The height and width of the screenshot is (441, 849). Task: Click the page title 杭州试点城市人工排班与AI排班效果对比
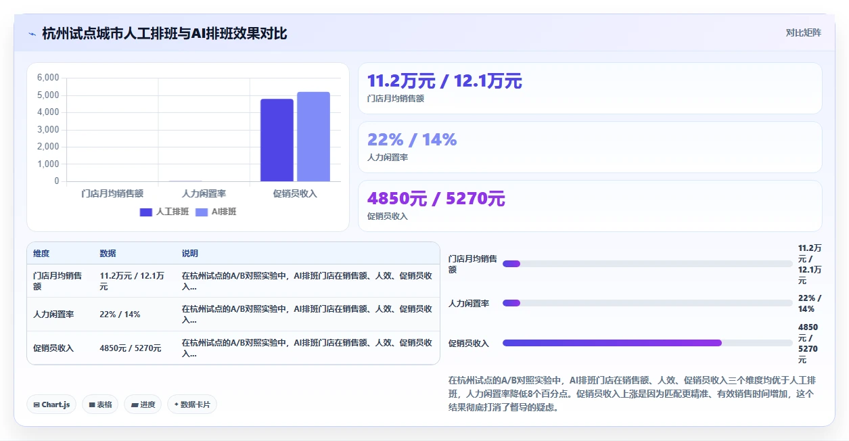(164, 33)
